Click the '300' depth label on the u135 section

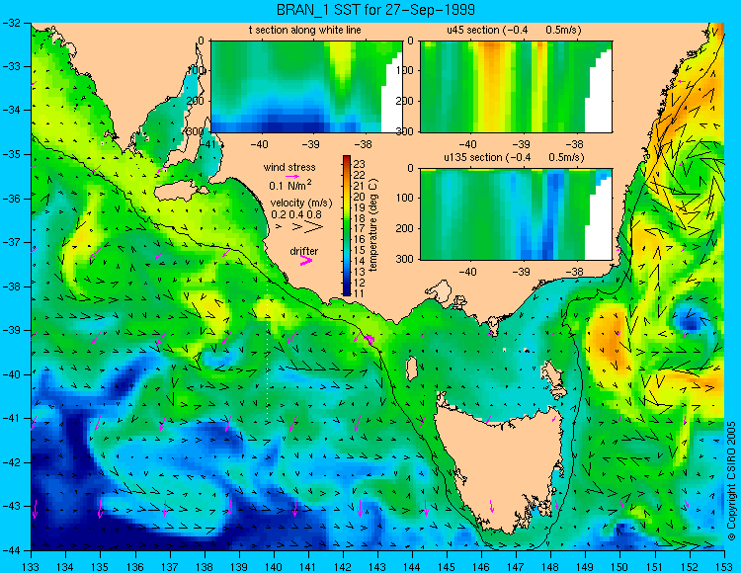click(405, 259)
